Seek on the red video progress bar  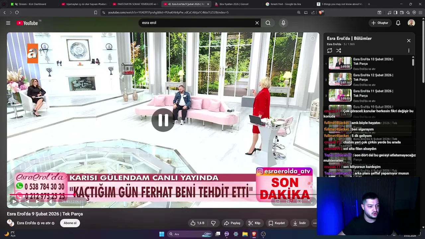163,195
